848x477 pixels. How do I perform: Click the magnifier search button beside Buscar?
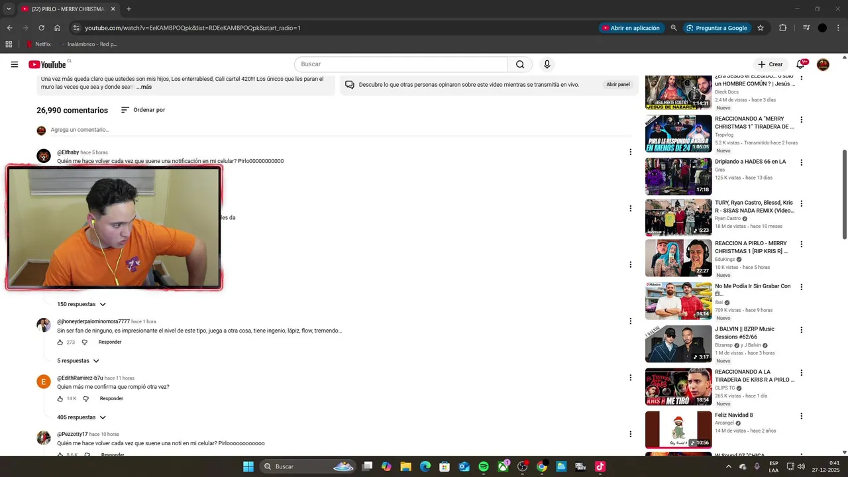coord(520,64)
